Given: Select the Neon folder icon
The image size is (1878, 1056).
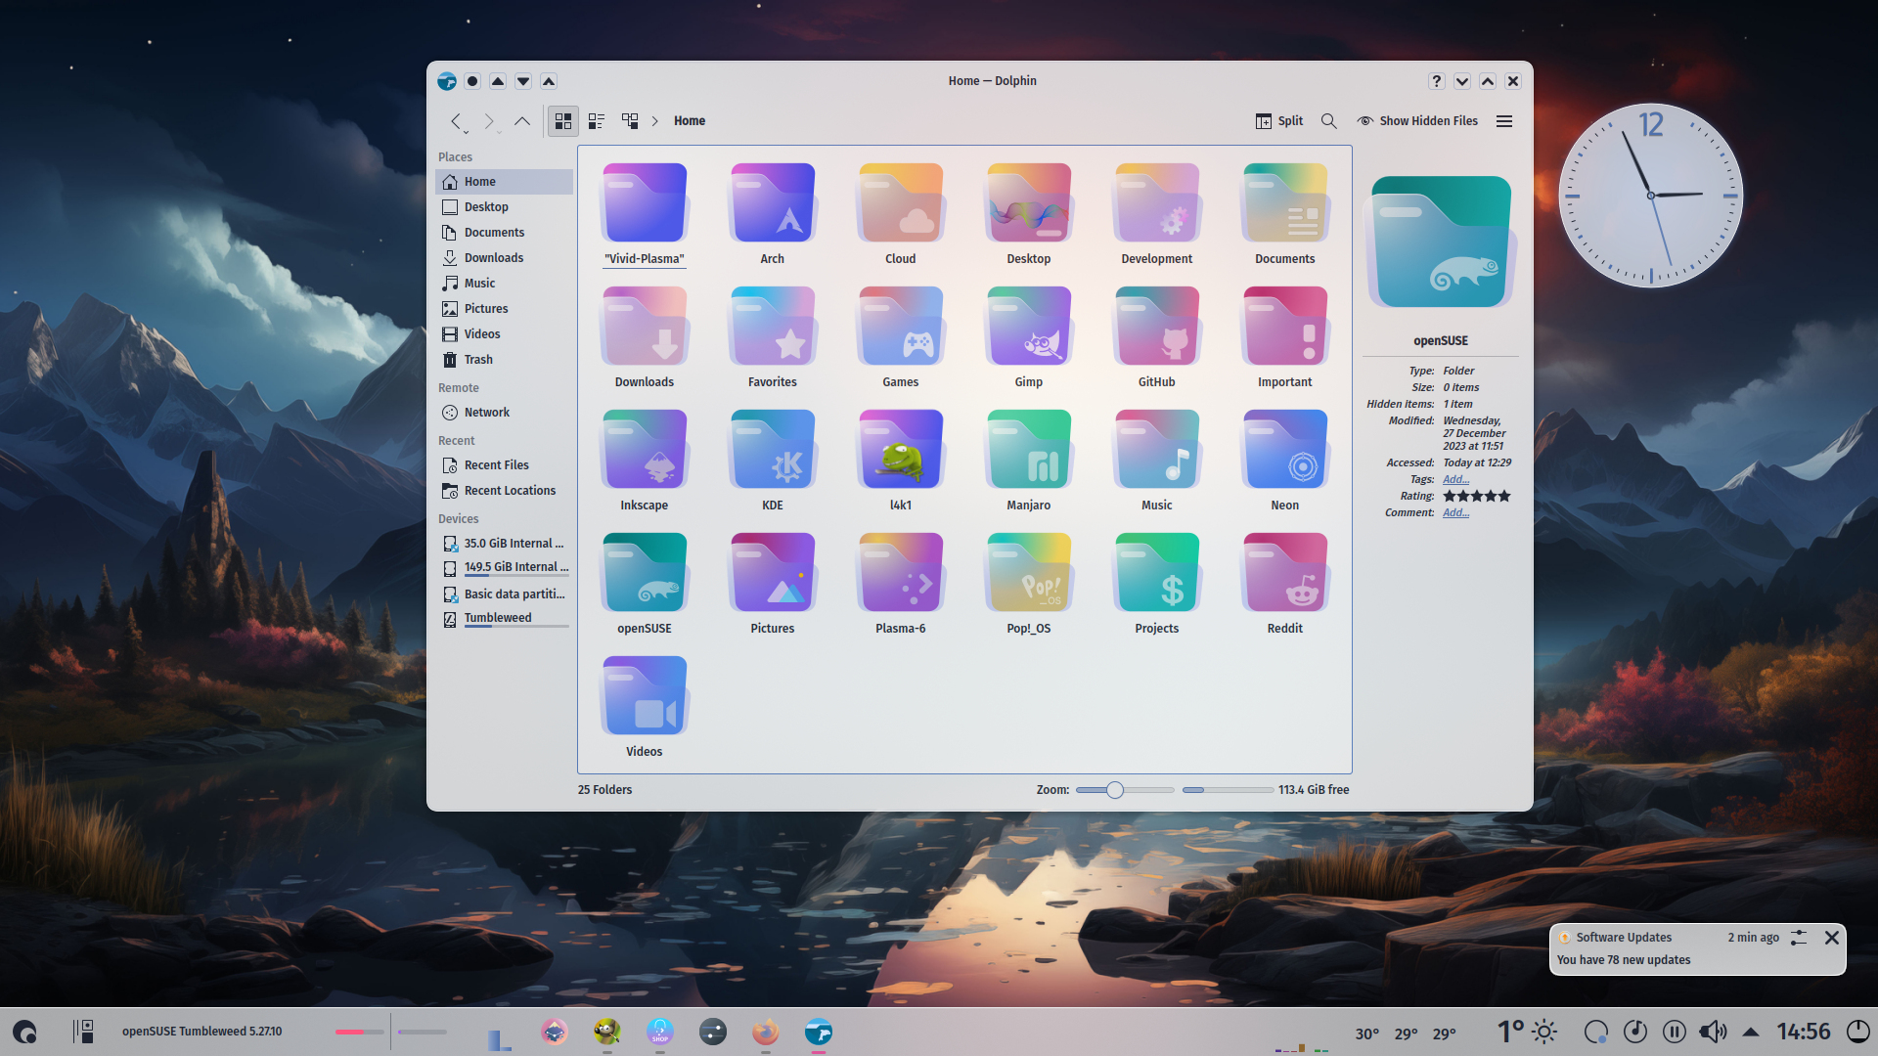Looking at the screenshot, I should pos(1285,449).
